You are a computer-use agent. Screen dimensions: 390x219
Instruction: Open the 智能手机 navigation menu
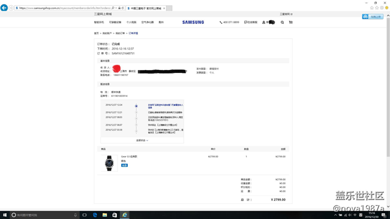(x=99, y=22)
